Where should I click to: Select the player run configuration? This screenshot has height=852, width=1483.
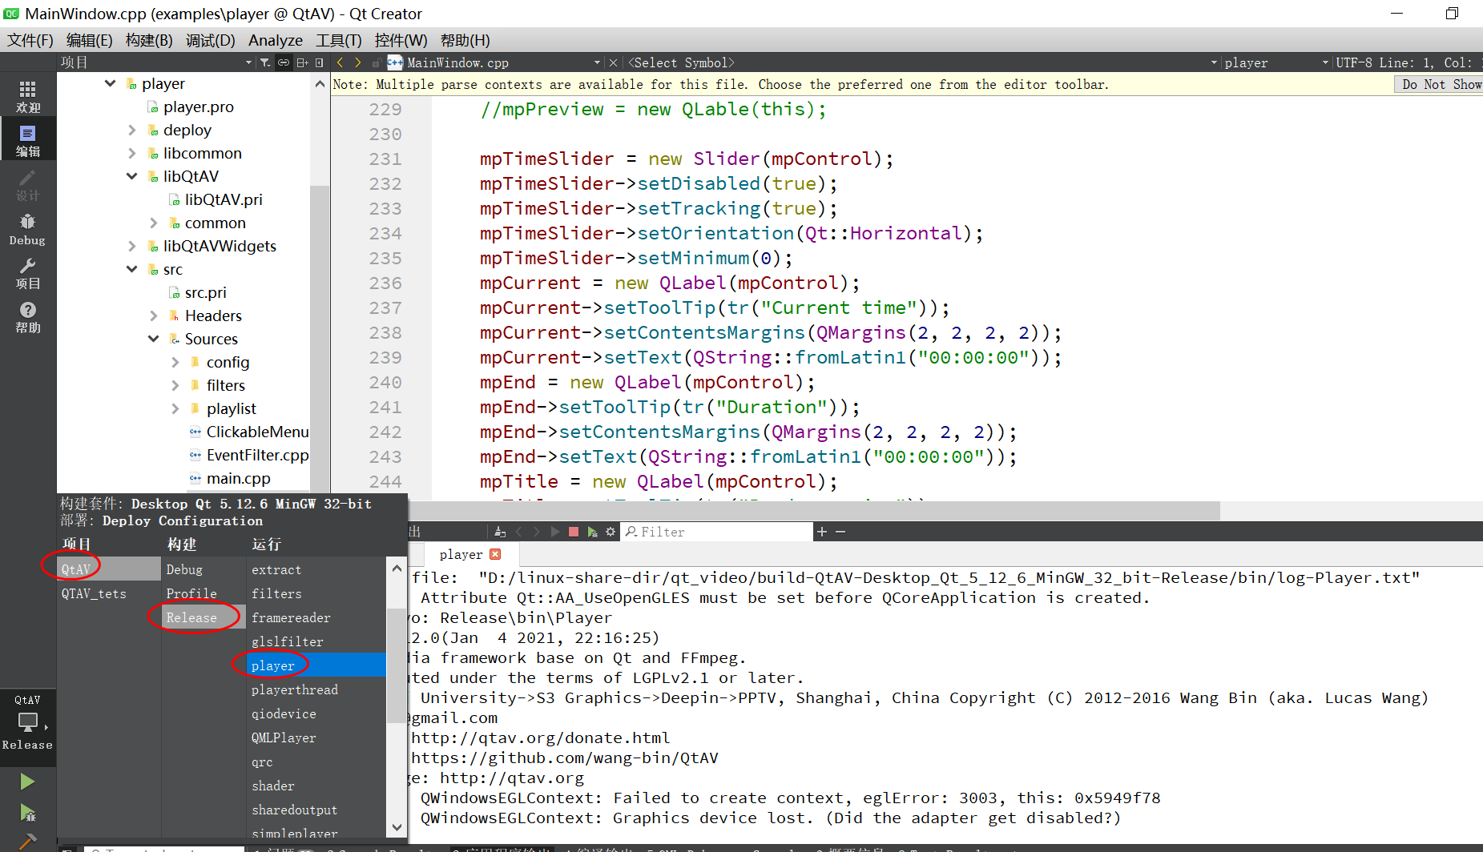point(316,665)
